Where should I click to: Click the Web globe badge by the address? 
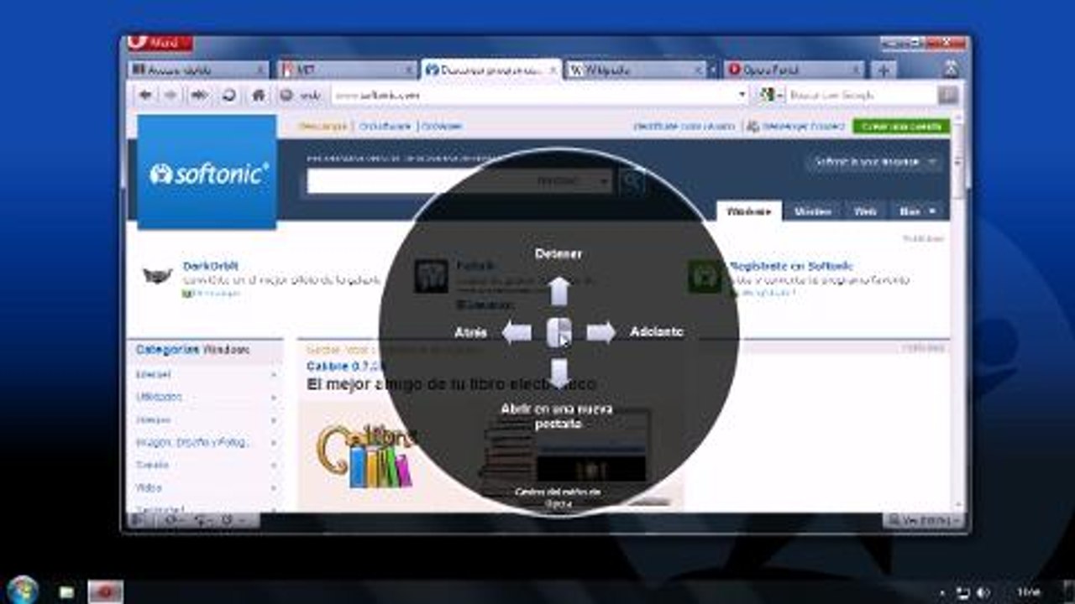click(x=300, y=96)
